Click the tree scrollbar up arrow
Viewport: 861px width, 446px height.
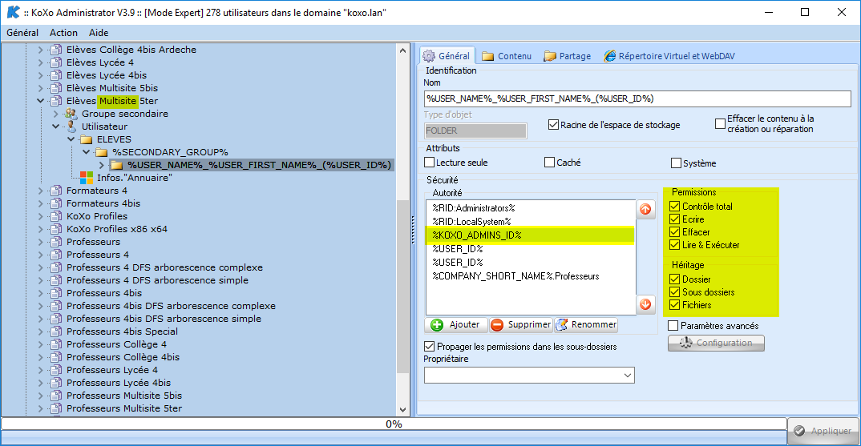[403, 50]
